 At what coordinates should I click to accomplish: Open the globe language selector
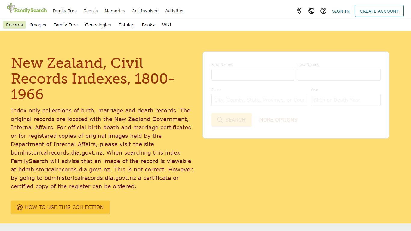[x=311, y=11]
